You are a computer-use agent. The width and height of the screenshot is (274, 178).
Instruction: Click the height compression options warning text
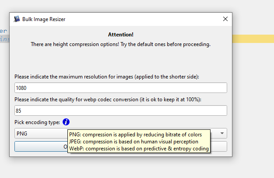point(120,44)
